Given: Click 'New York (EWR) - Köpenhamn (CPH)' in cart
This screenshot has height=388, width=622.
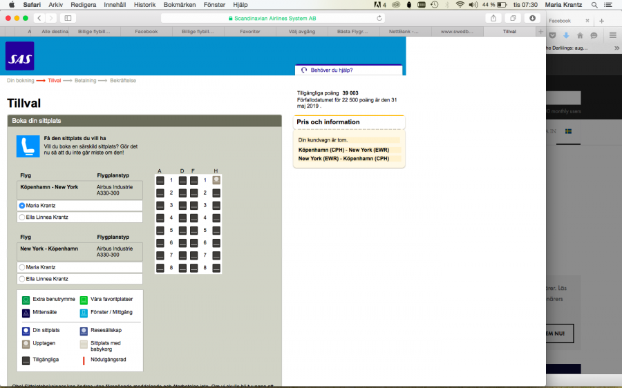Looking at the screenshot, I should click(x=343, y=159).
